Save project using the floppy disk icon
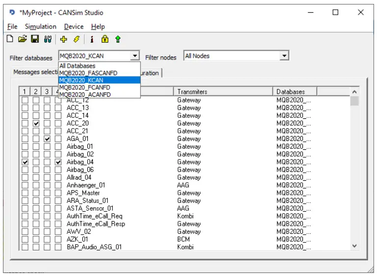377x275 pixels. (x=35, y=39)
